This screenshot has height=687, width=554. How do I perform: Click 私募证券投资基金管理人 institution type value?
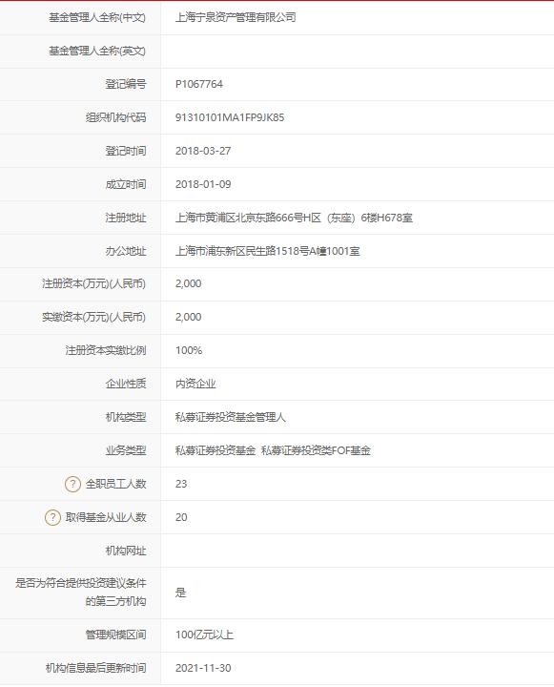point(231,417)
